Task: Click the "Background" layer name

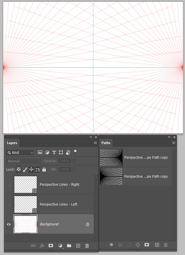Action: (49, 224)
